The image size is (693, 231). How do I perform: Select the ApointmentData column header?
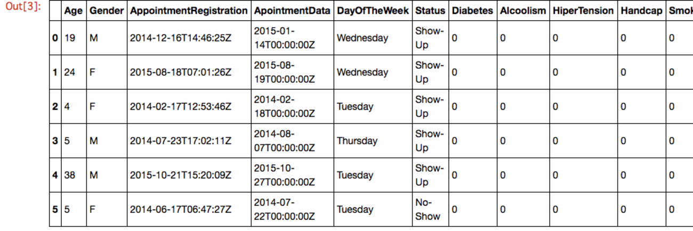click(292, 11)
